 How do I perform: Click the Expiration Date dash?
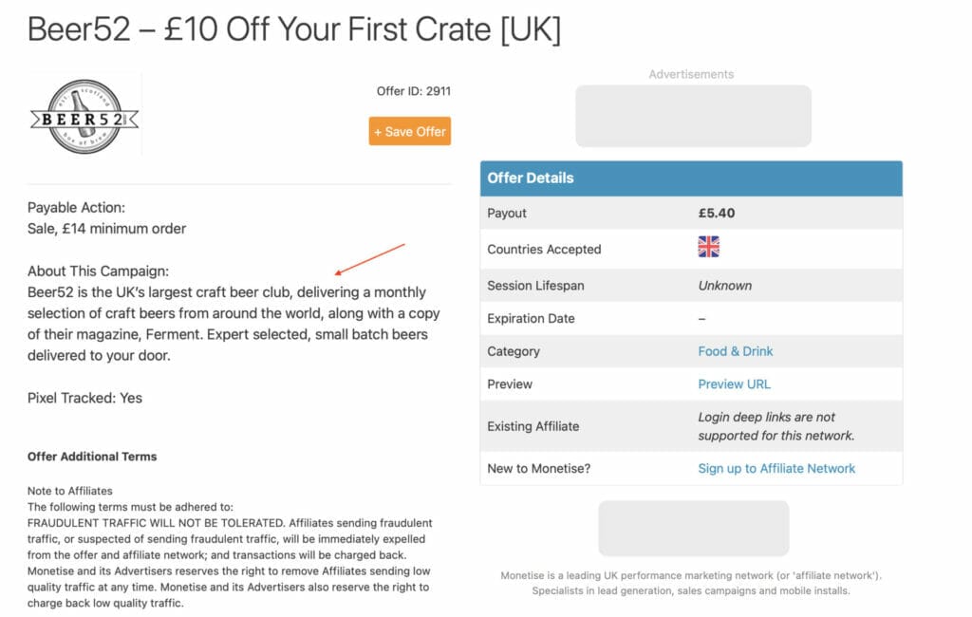(702, 318)
